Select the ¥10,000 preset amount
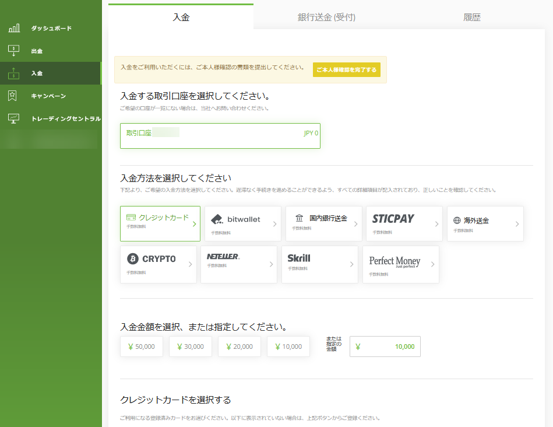The height and width of the screenshot is (427, 553). [288, 346]
